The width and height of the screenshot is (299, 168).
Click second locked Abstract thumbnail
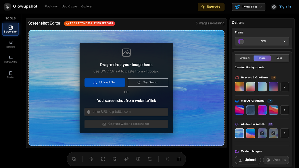(273, 133)
